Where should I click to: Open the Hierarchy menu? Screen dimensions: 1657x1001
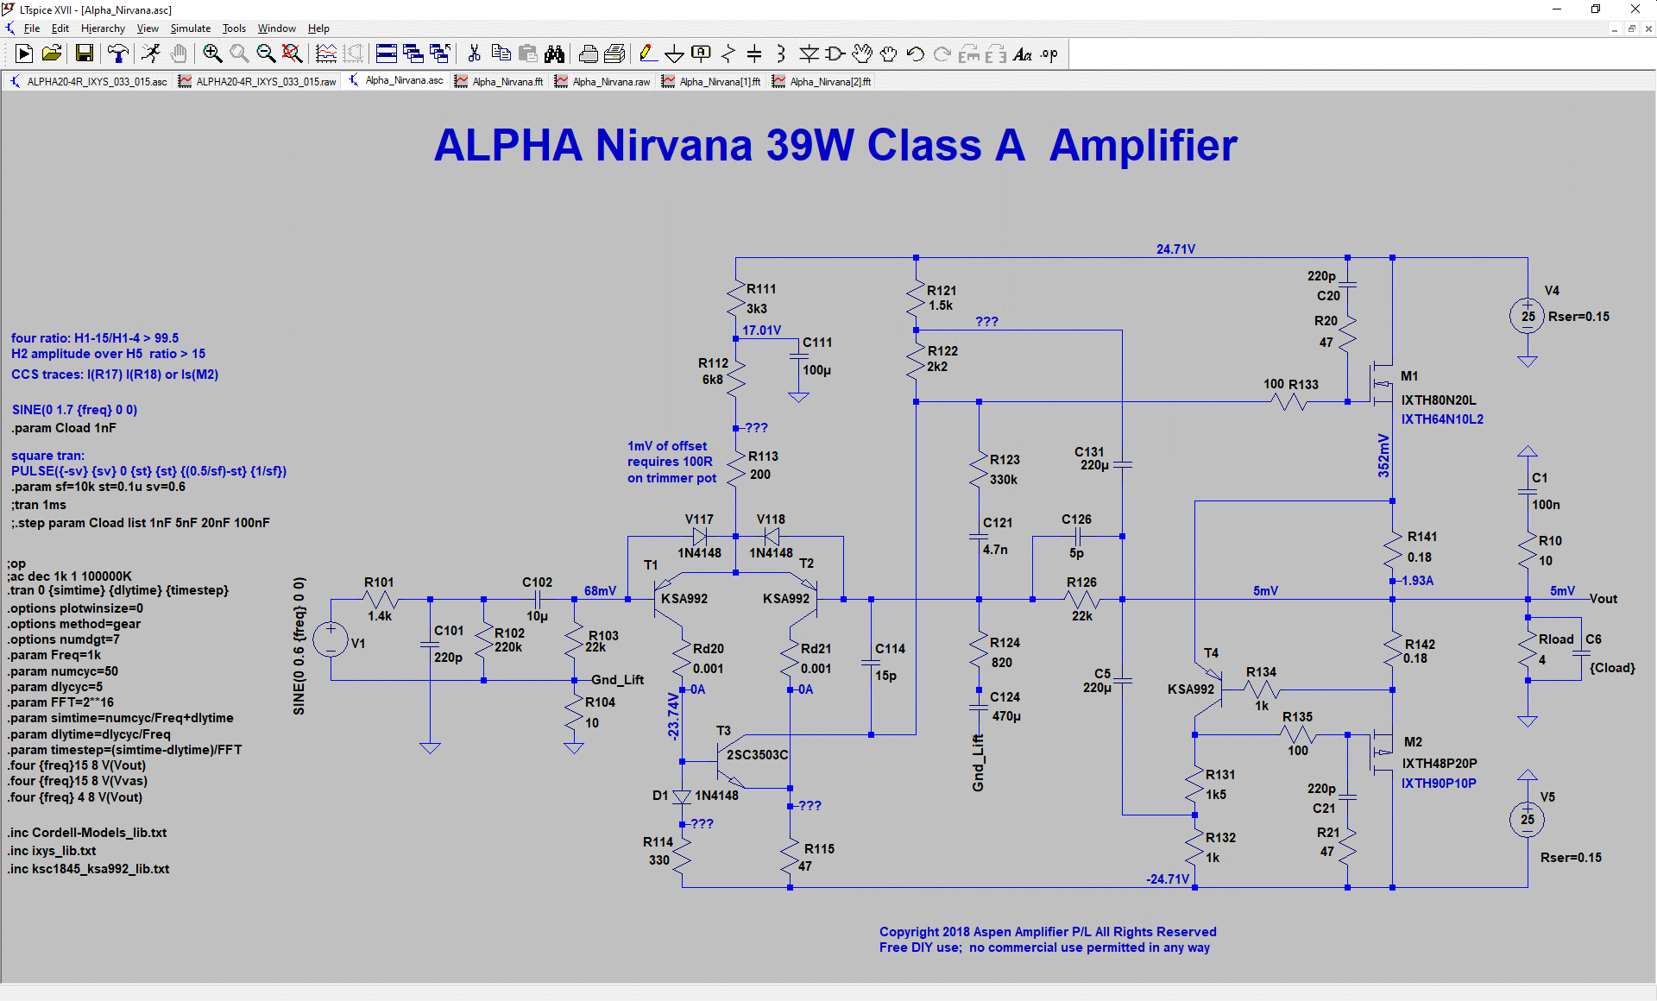[103, 28]
